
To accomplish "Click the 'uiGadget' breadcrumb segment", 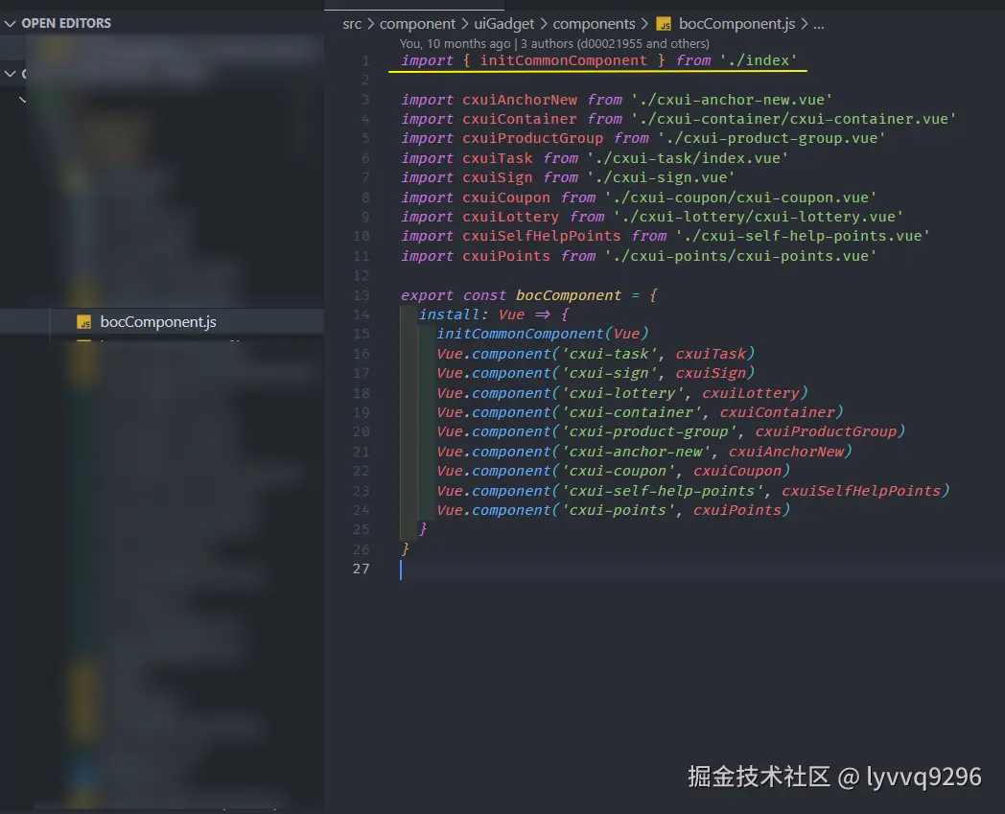I will 503,24.
